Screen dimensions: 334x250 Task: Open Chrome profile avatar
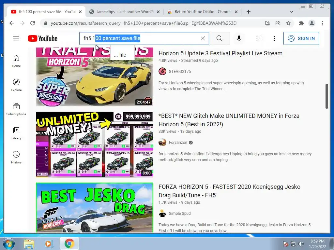[x=311, y=23]
